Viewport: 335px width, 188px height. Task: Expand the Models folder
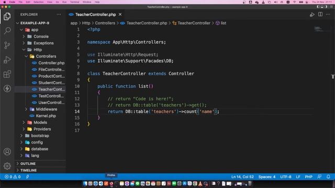[40, 122]
